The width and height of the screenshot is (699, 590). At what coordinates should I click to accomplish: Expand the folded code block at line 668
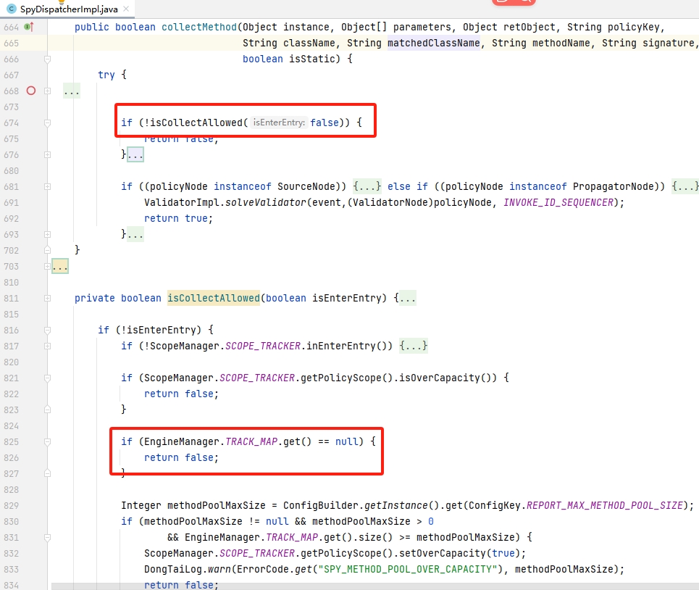[x=47, y=91]
